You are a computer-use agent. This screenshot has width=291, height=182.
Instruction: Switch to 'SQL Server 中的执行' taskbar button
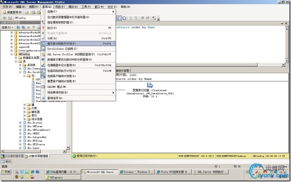210,172
